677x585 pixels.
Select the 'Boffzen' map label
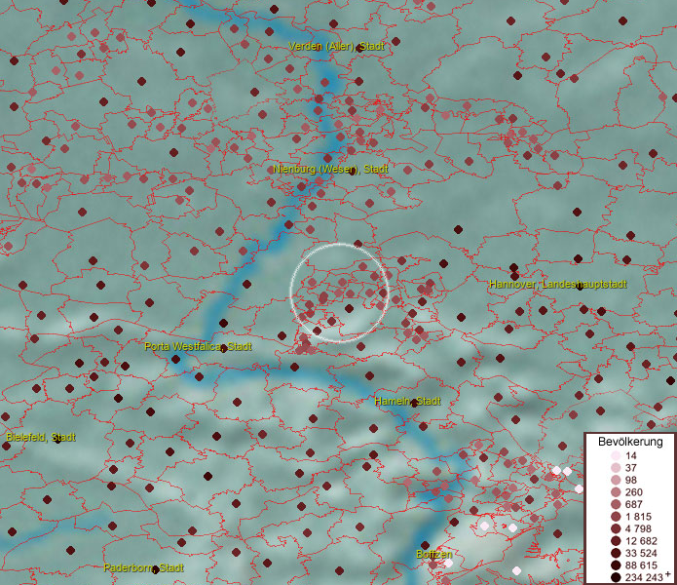pos(434,554)
